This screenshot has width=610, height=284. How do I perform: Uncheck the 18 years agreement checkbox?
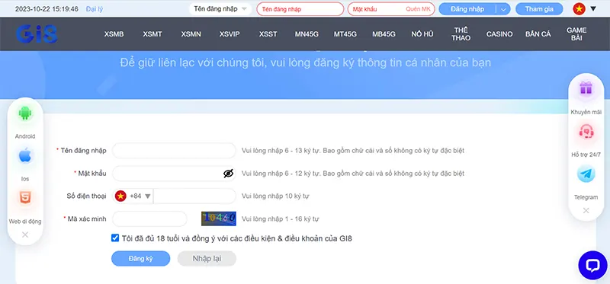click(x=115, y=238)
